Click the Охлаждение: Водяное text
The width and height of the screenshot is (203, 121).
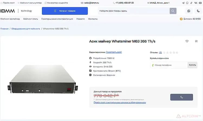(x=104, y=75)
